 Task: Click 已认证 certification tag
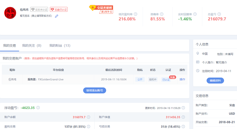[x=166, y=80]
